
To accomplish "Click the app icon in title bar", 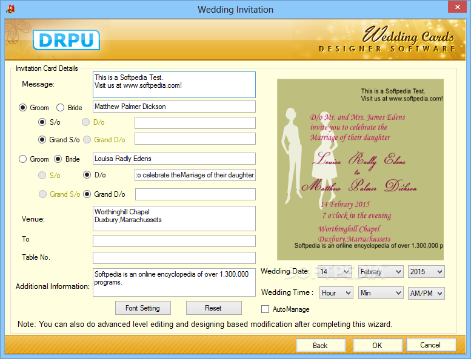I will [x=10, y=9].
